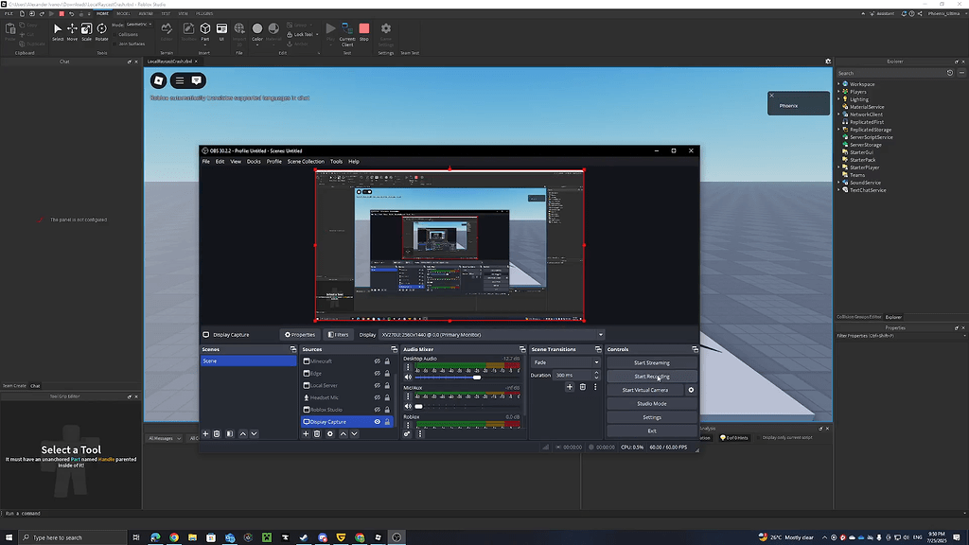Adjust the Desktop Audio volume slider
This screenshot has height=545, width=969.
477,377
